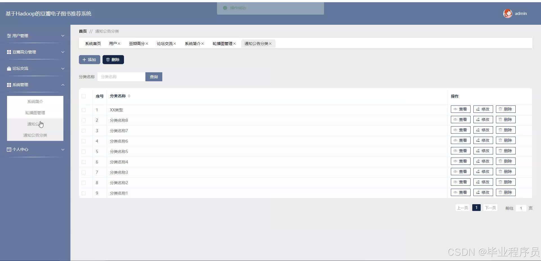
Task: Close the 豆瓣高分 tab
Action: coord(147,44)
